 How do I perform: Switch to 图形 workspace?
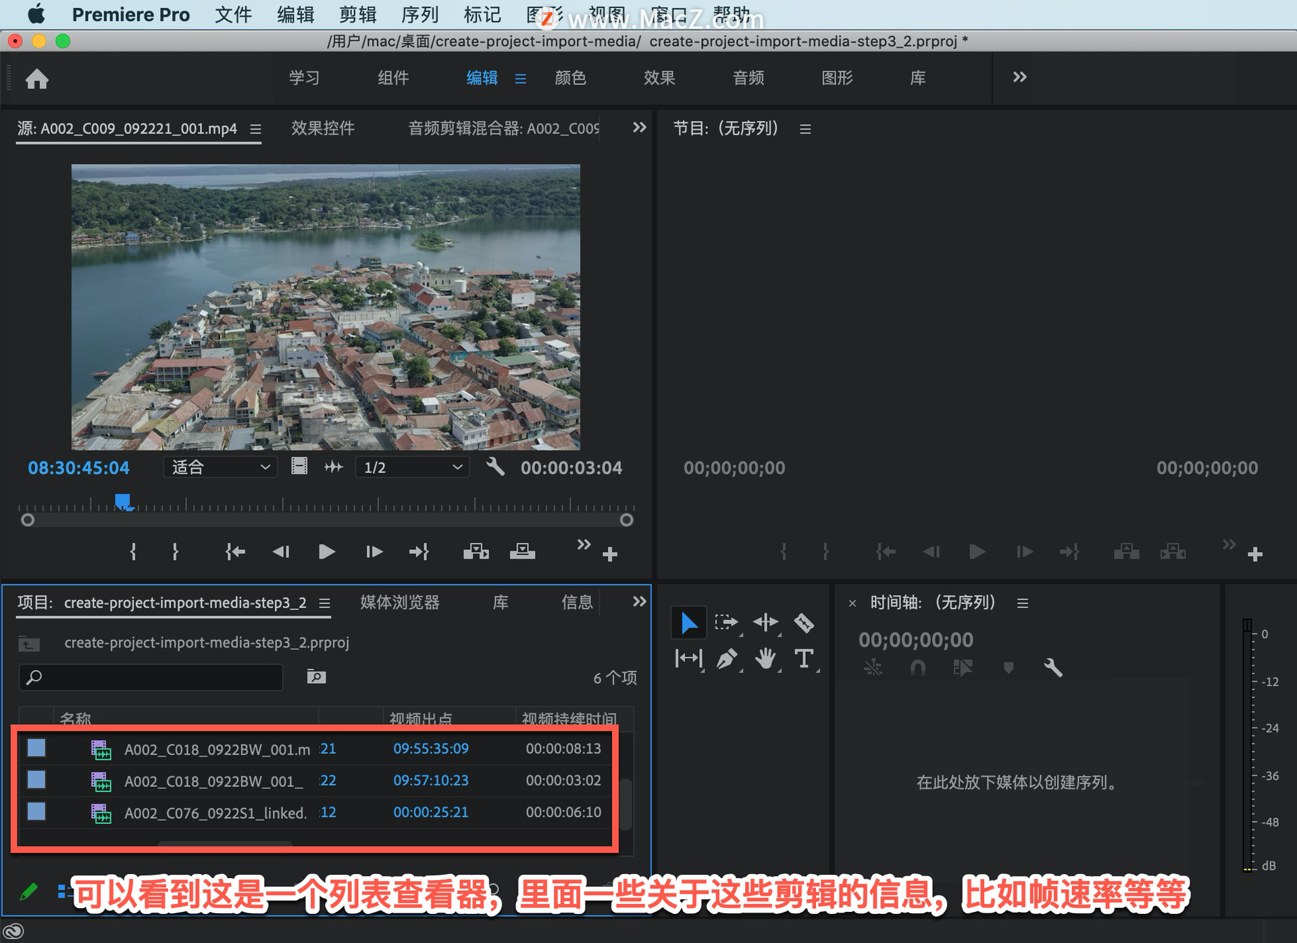point(837,78)
